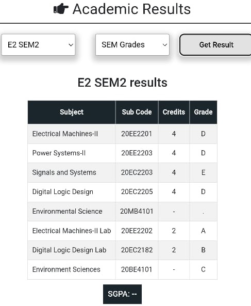Click the Credits column header
This screenshot has height=306, width=251.
[x=174, y=112]
